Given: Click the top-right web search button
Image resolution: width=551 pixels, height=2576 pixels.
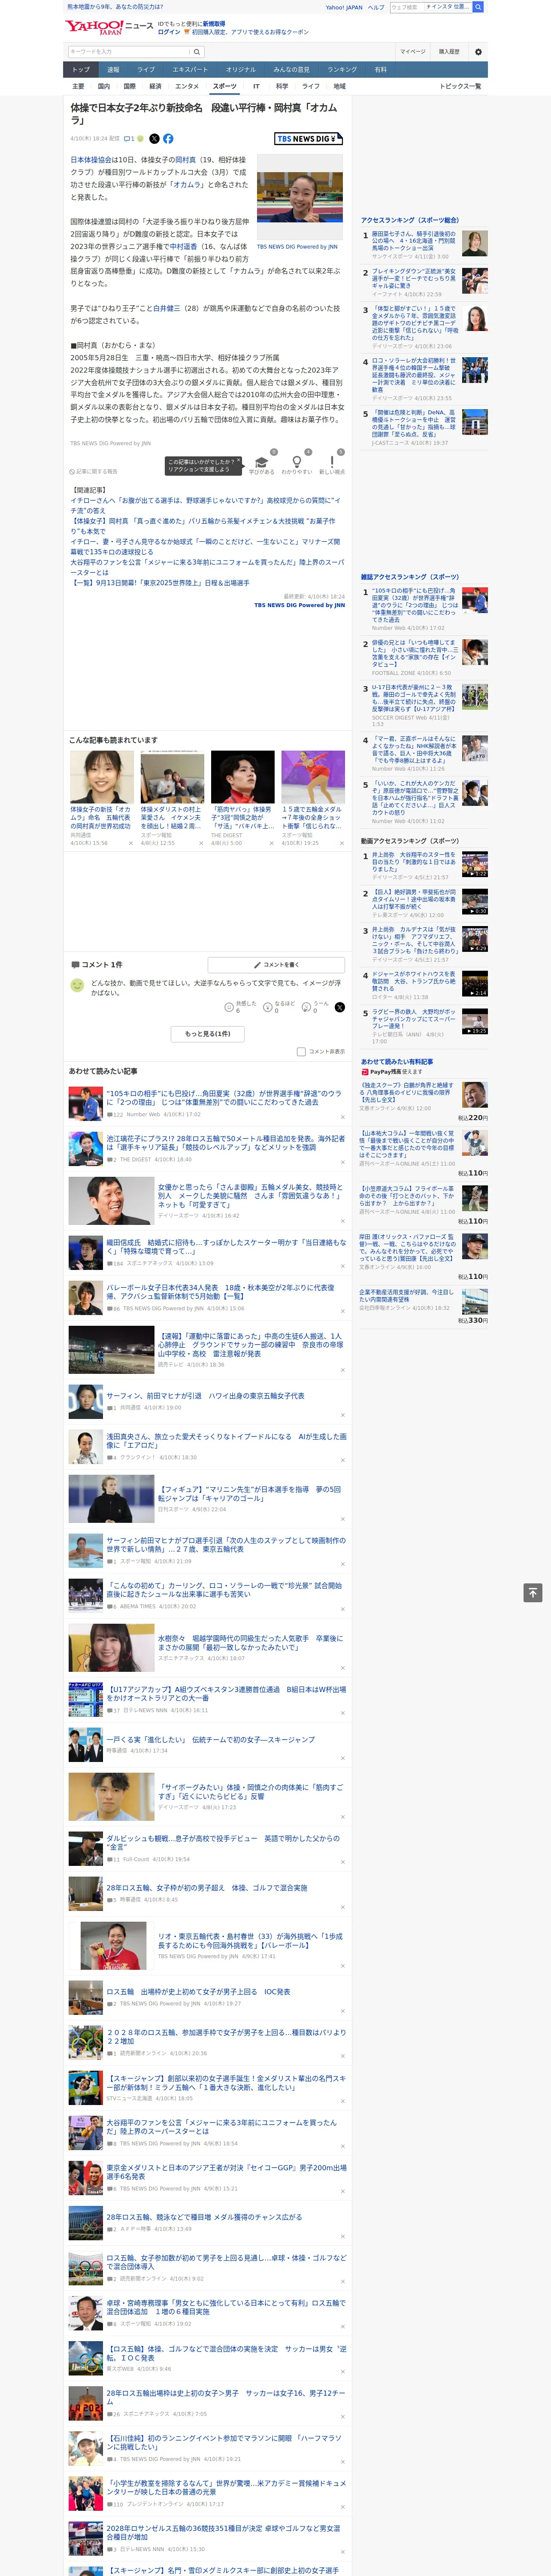Looking at the screenshot, I should coord(478,7).
